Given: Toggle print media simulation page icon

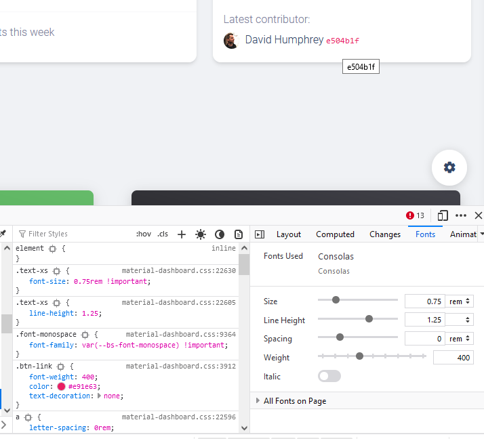Looking at the screenshot, I should (x=239, y=234).
